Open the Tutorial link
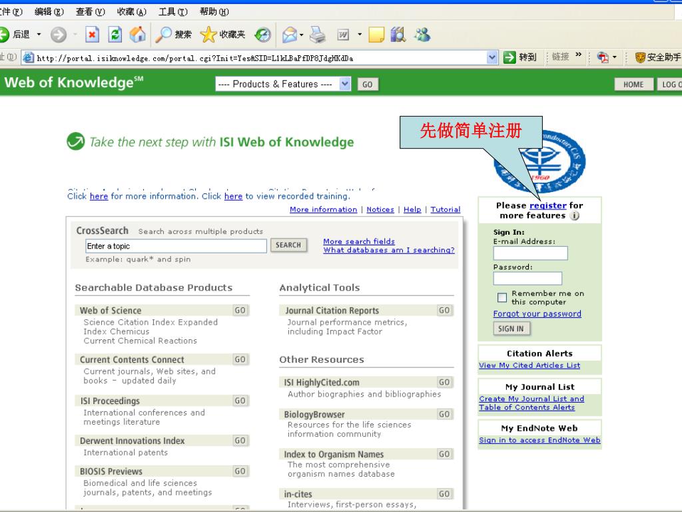This screenshot has width=682, height=512. 446,209
